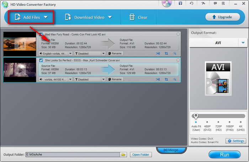The height and width of the screenshot is (162, 249).
Task: Remove the She Looks So Perfect file
Action: point(178,60)
